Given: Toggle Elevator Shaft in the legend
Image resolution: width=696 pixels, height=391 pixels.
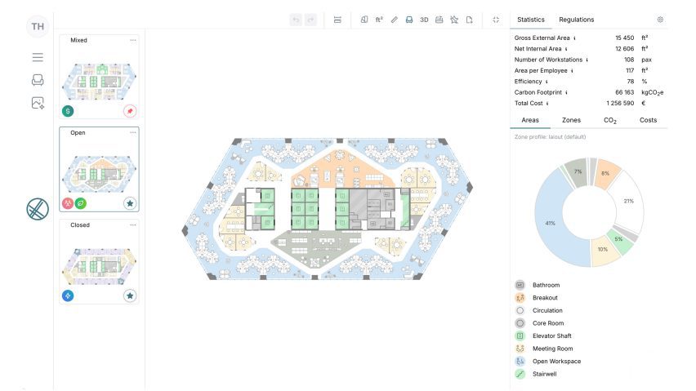Looking at the screenshot, I should pos(543,336).
